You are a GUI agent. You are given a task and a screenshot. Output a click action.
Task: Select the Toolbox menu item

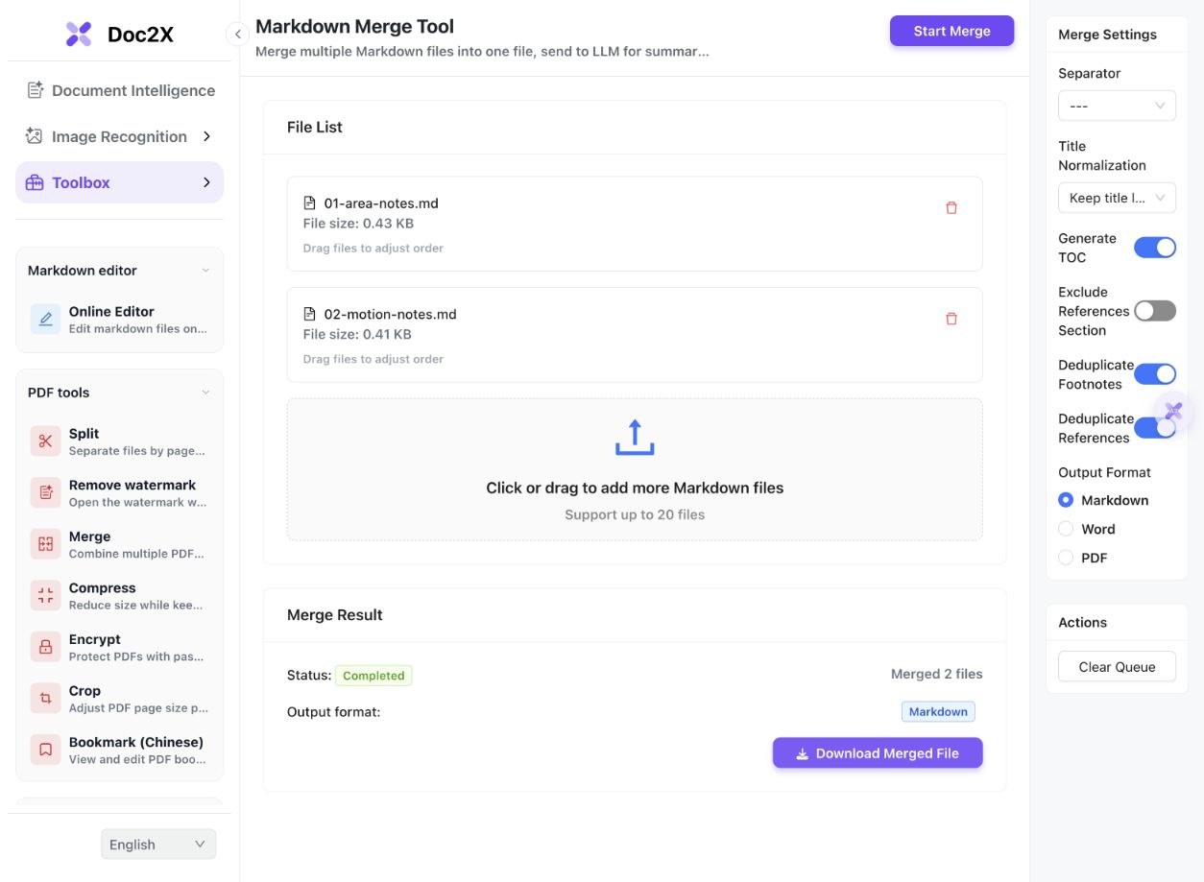119,182
